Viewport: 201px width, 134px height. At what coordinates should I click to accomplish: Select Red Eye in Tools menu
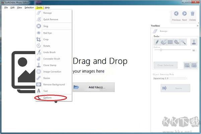(47, 33)
